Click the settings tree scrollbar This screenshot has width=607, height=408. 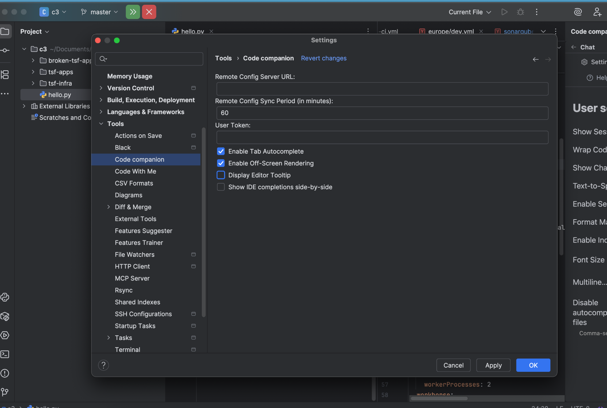click(x=204, y=222)
